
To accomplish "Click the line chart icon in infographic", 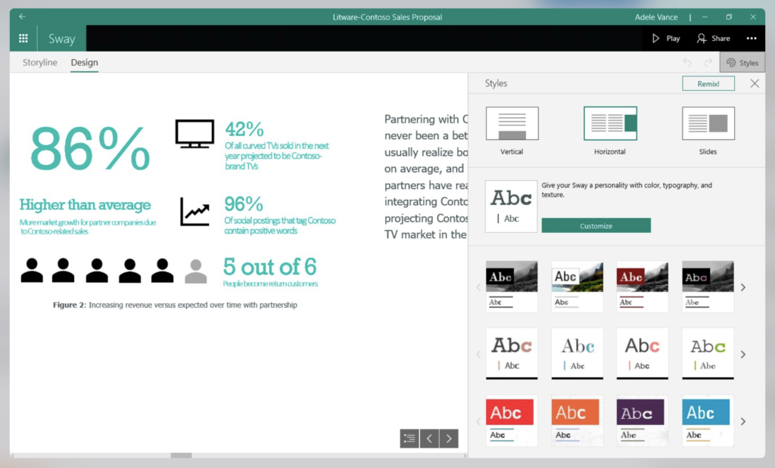I will (195, 212).
